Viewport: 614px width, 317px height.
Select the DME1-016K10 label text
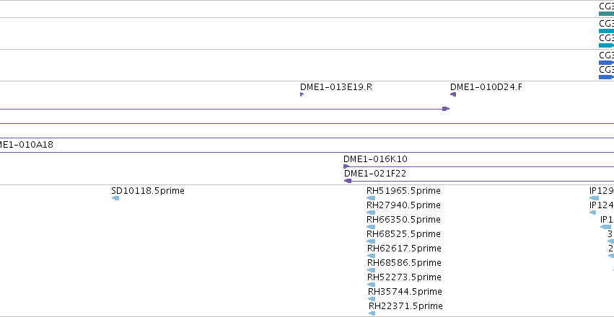pyautogui.click(x=375, y=159)
